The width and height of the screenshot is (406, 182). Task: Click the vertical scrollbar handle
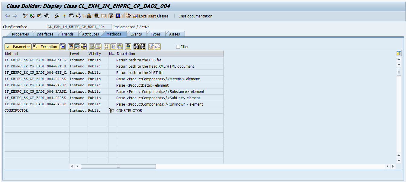click(x=399, y=72)
